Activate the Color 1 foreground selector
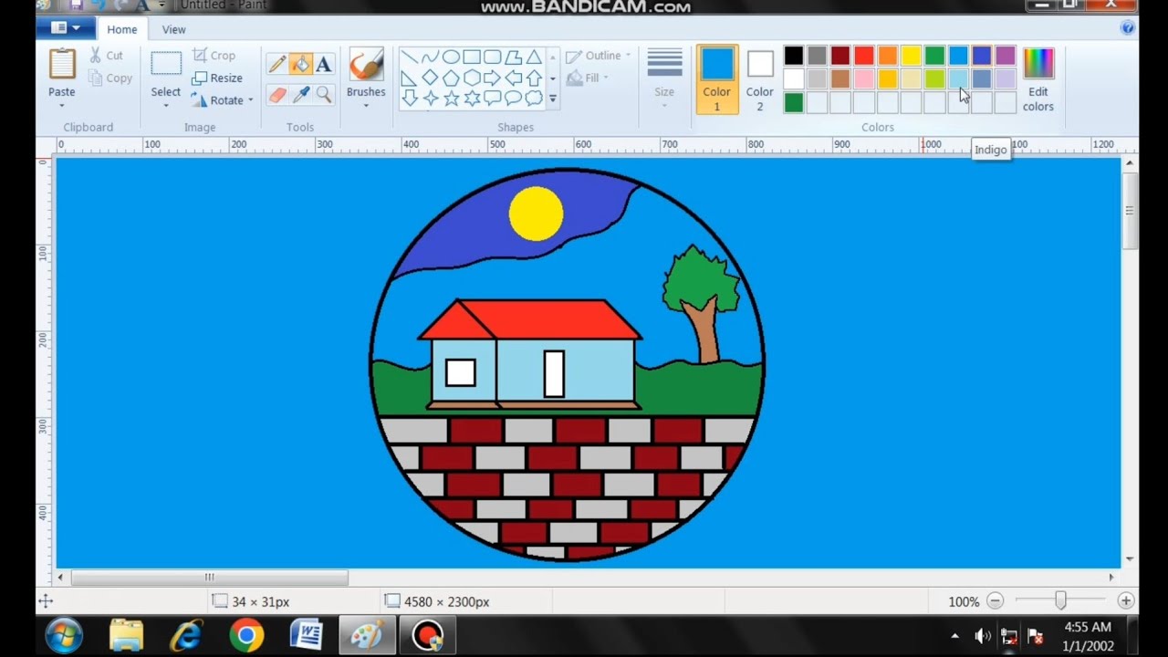1168x657 pixels. (x=716, y=79)
